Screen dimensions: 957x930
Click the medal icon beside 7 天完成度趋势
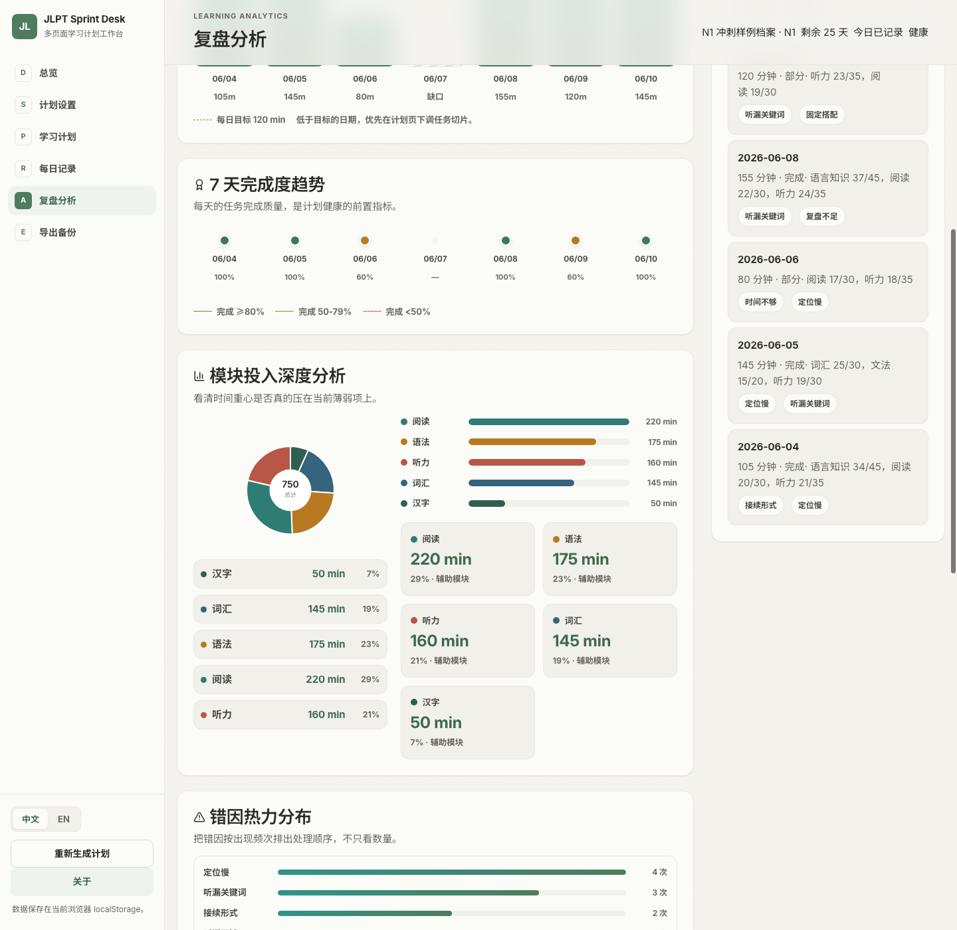coord(199,185)
